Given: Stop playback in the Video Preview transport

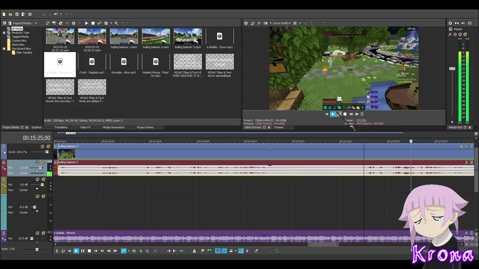Looking at the screenshot, I should click(x=345, y=114).
